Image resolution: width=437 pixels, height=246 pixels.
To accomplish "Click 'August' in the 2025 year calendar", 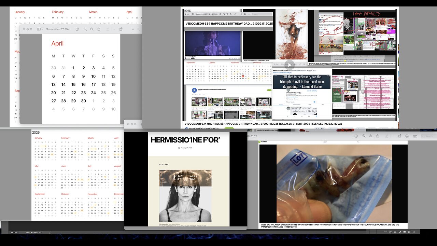I will [x=117, y=166].
